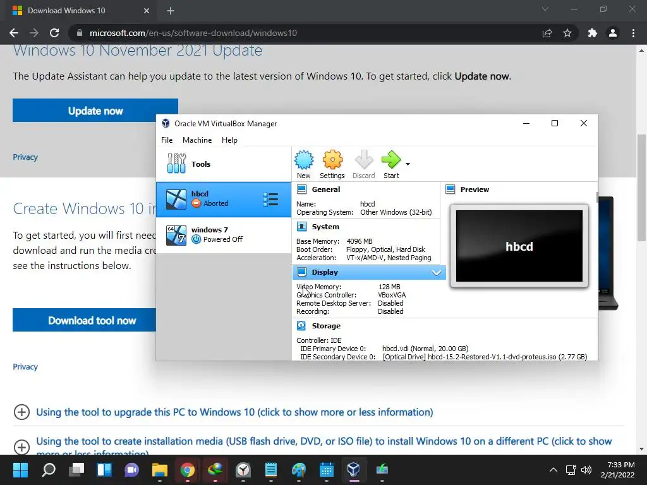647x485 pixels.
Task: Click the General section header icon
Action: pos(301,189)
